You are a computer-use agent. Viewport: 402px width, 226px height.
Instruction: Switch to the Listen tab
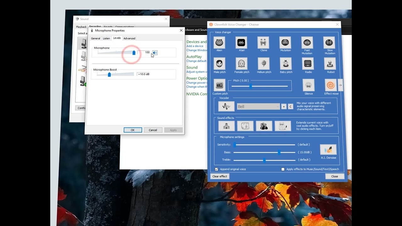(106, 38)
